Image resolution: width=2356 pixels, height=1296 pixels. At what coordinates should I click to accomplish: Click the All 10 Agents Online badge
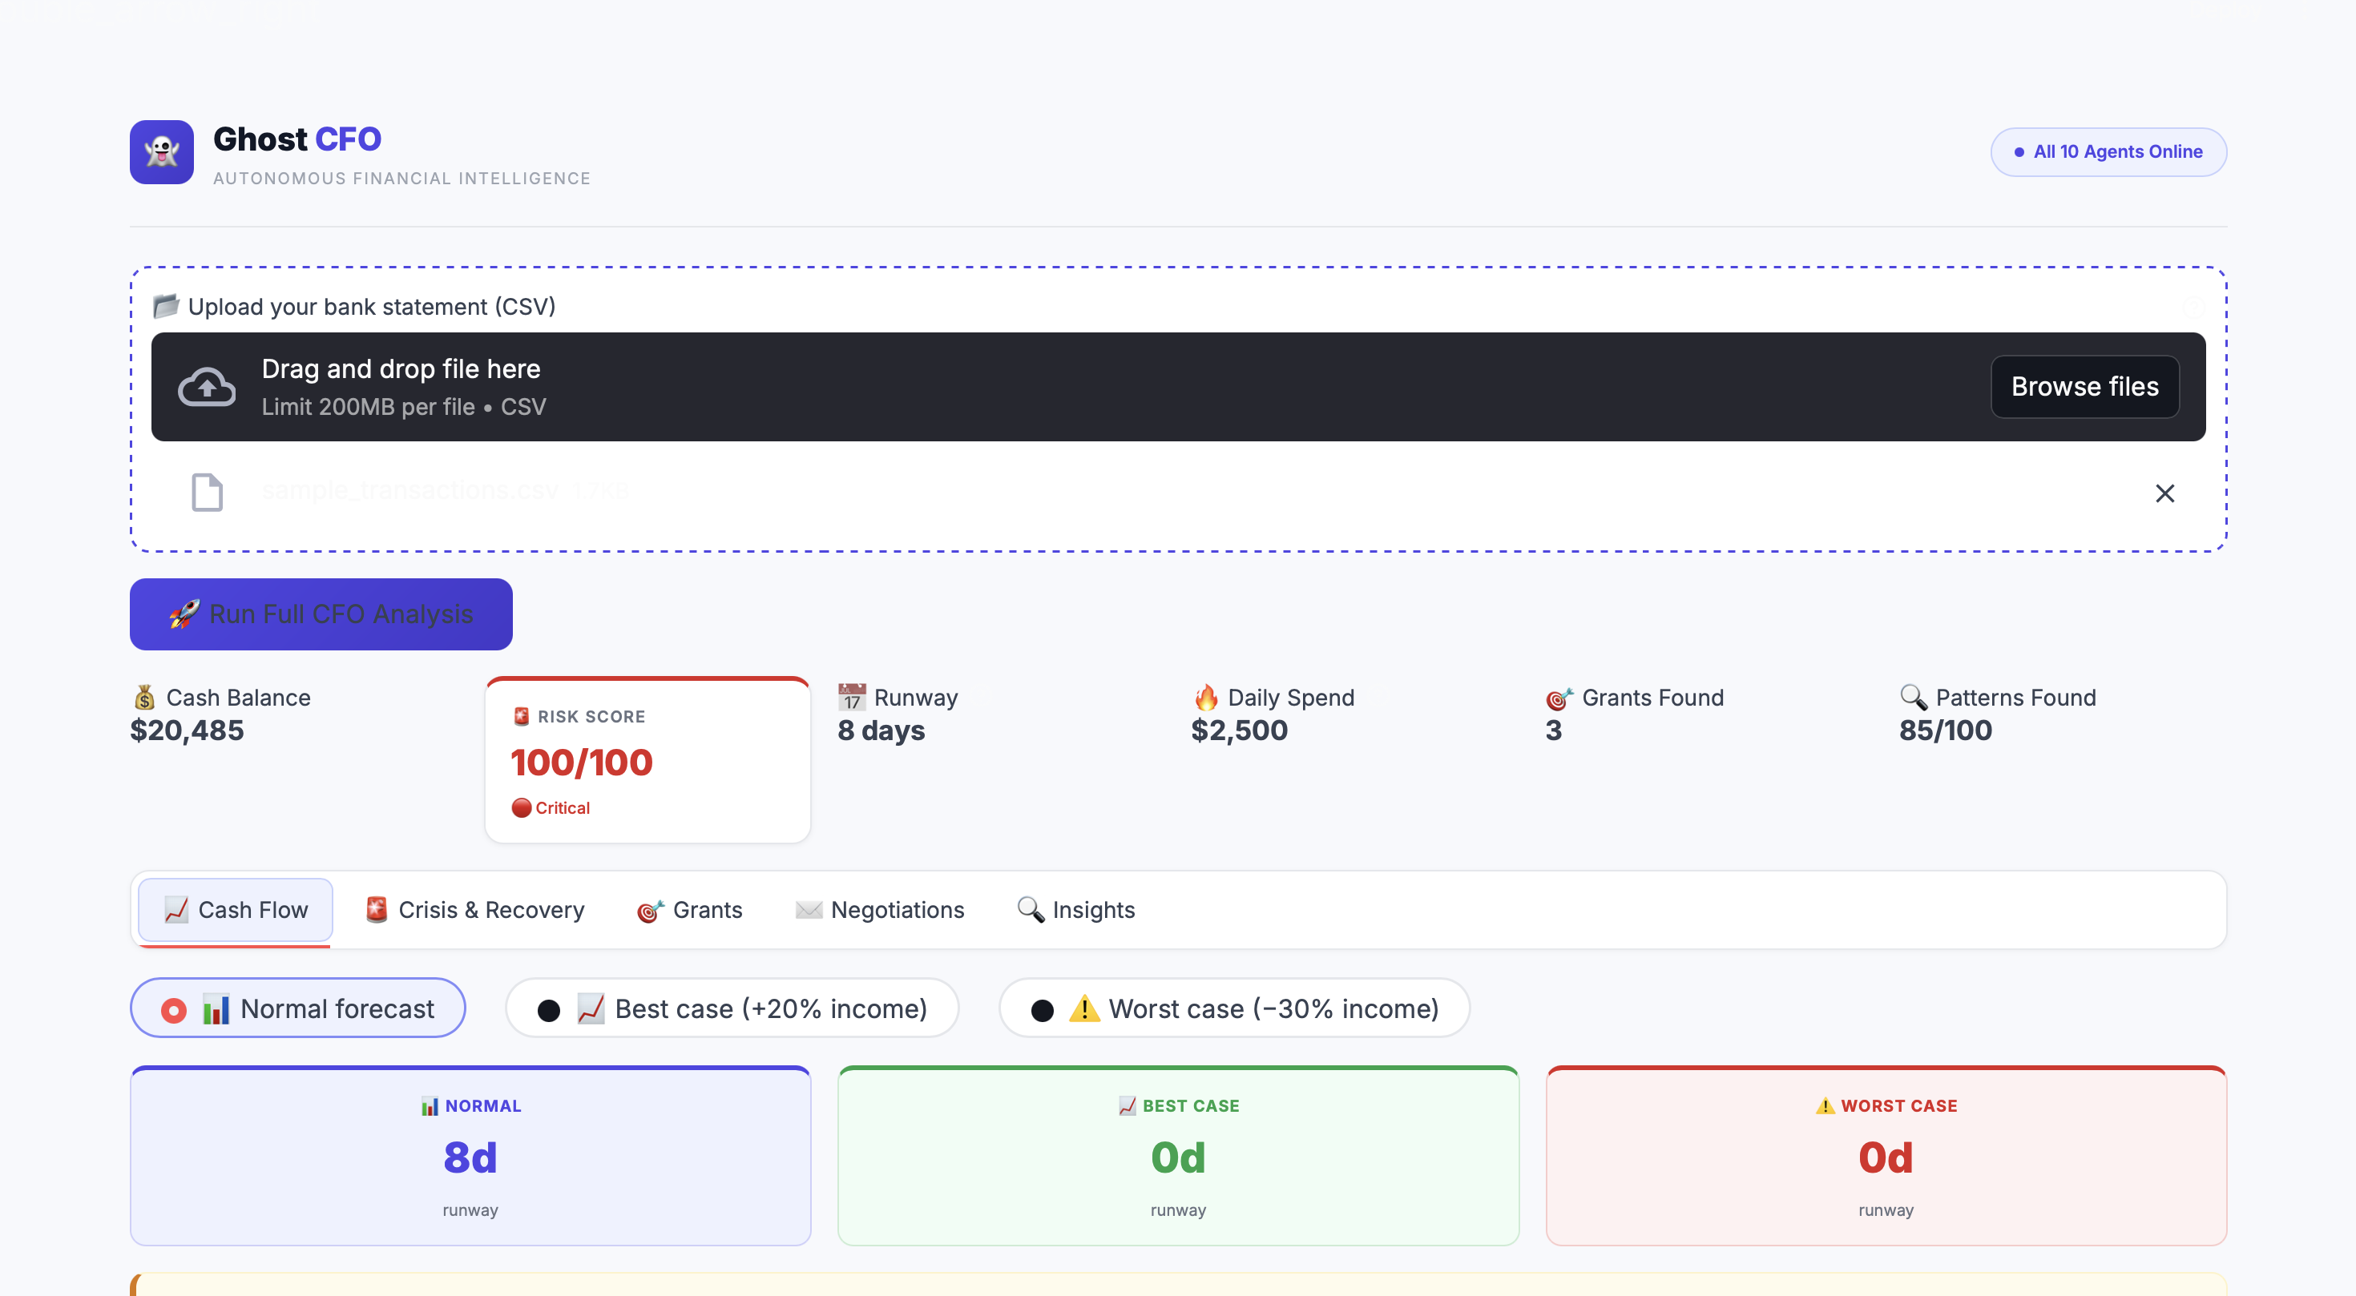(2108, 151)
